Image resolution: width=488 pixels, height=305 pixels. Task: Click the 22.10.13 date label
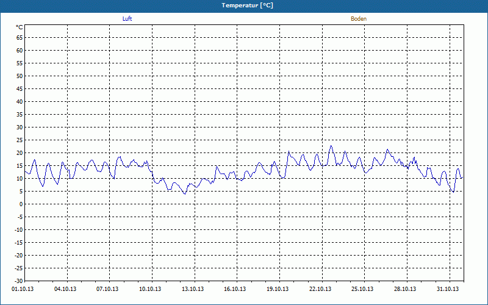point(320,289)
